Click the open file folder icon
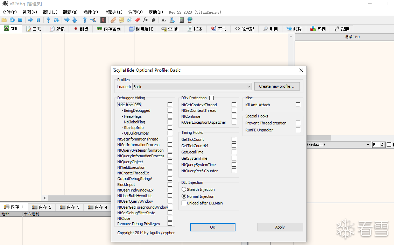This screenshot has width=394, height=245. coord(4,20)
